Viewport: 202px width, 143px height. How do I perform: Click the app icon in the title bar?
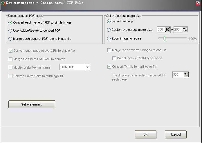[x=3, y=3]
